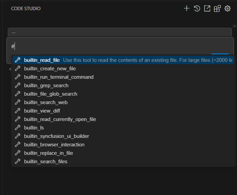Pick builtin_search_files at list bottom
This screenshot has width=237, height=195.
(46, 162)
